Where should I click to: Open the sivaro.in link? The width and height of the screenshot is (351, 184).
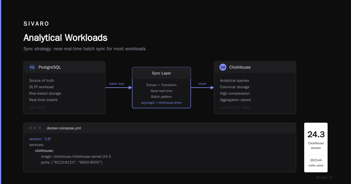(x=324, y=178)
